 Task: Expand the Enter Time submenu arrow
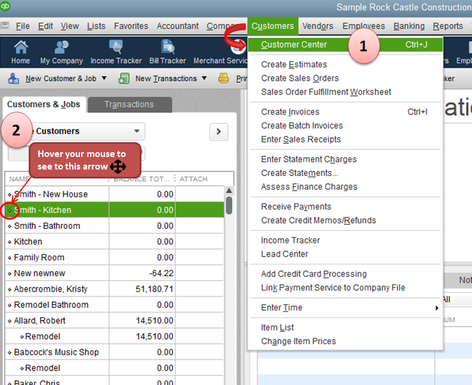pos(437,308)
